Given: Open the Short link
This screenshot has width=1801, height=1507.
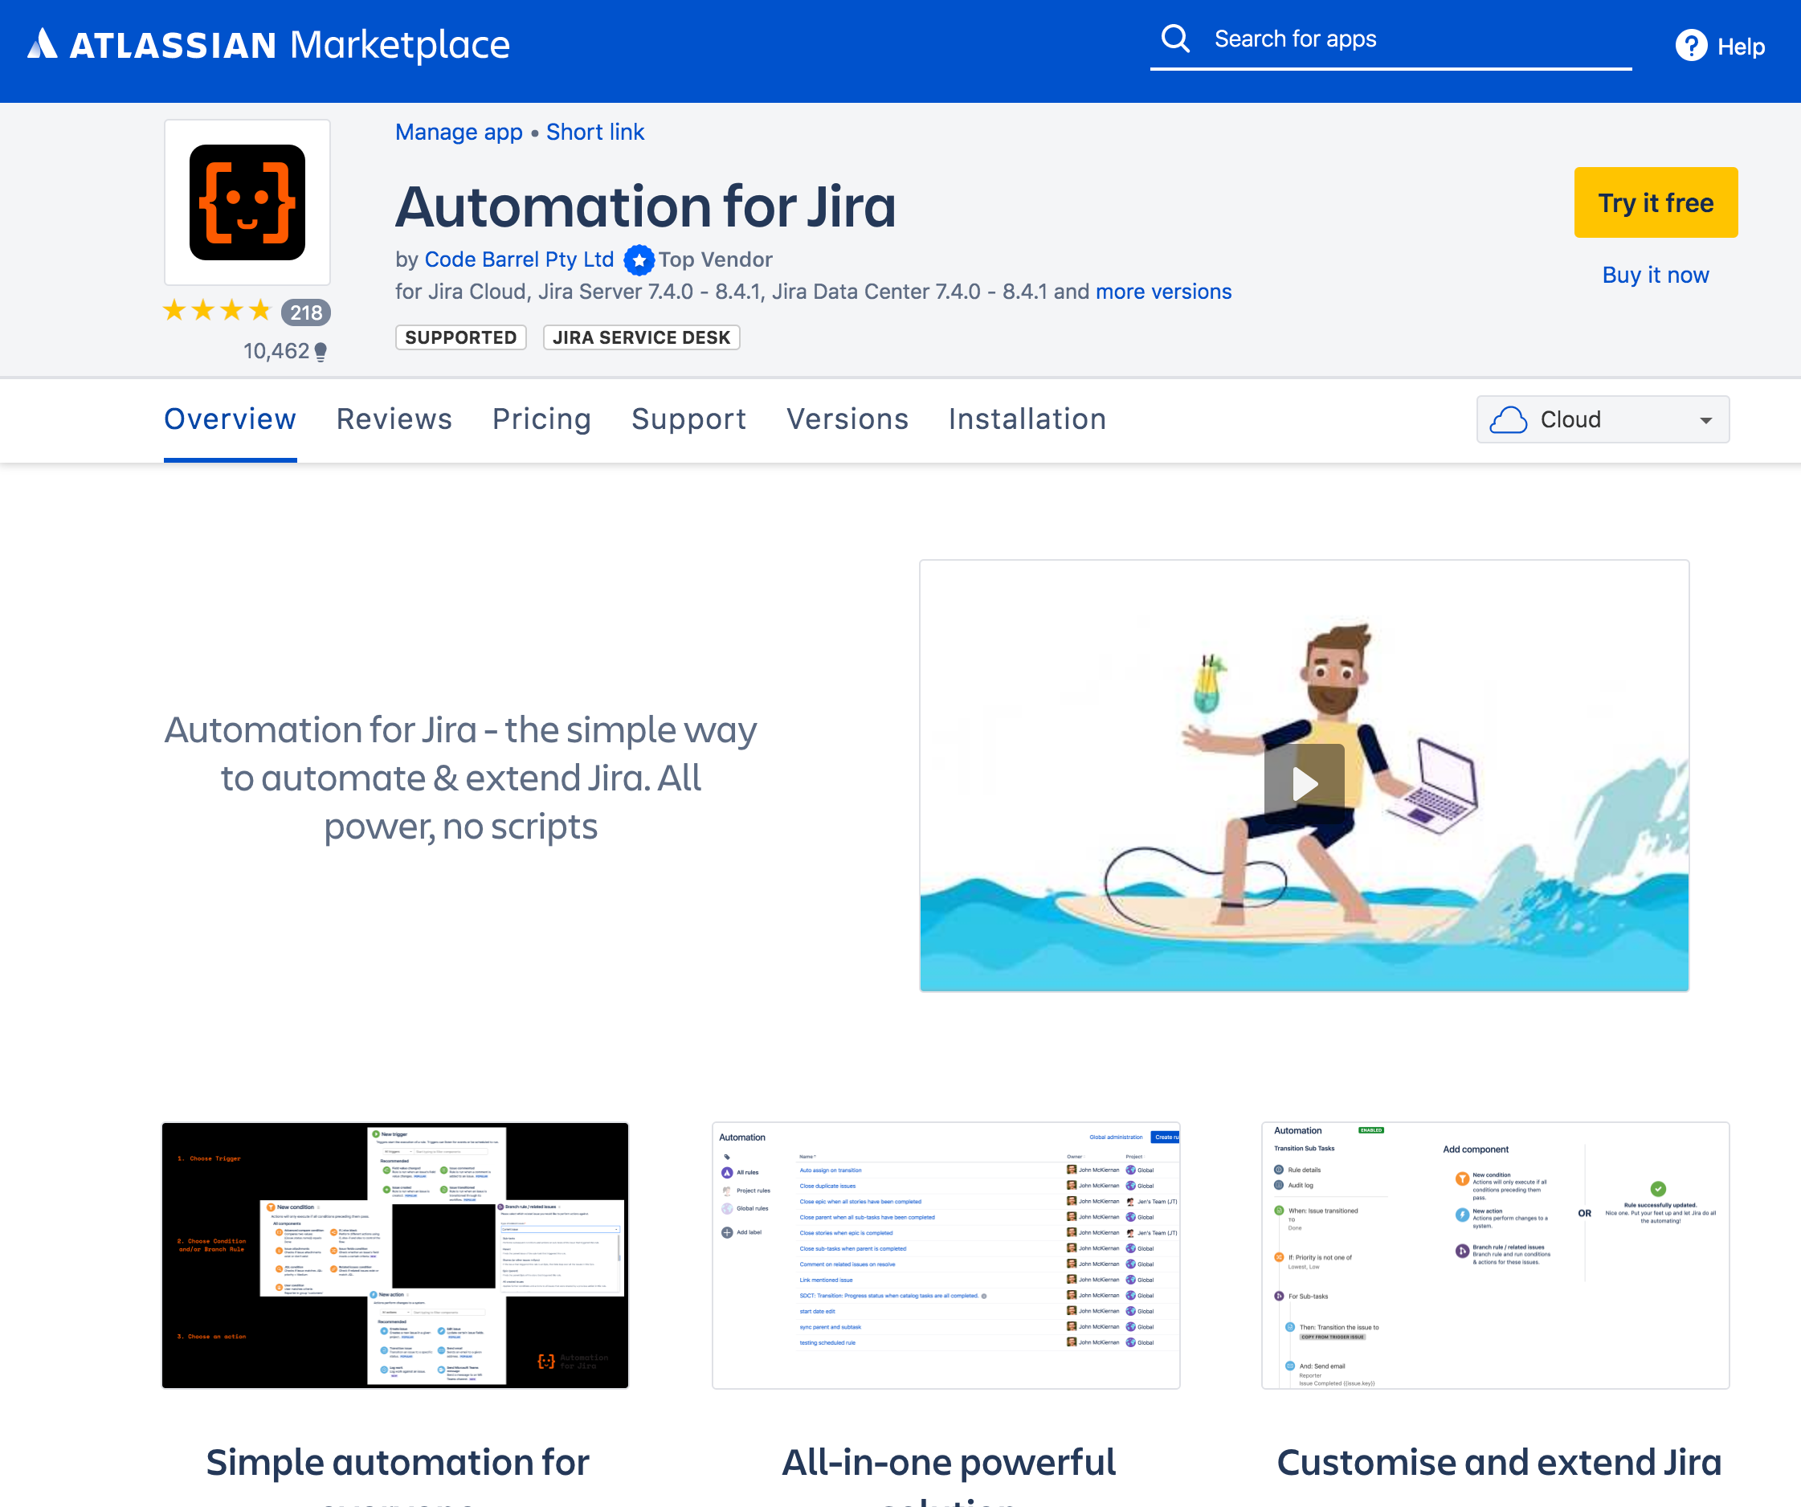Looking at the screenshot, I should click(595, 132).
